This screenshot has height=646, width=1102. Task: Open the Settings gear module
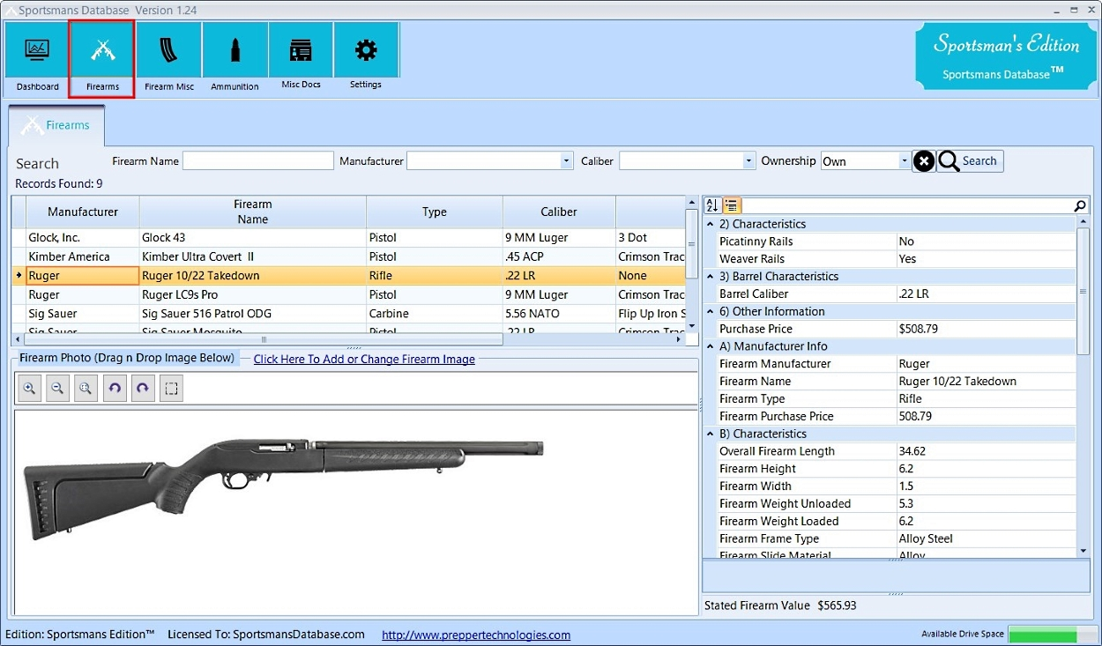[x=366, y=58]
